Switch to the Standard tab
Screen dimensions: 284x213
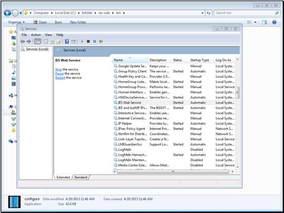click(81, 177)
